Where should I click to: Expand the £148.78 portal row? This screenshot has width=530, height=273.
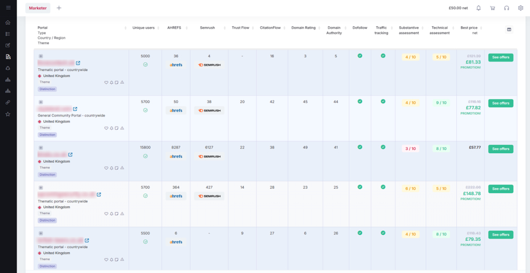pyautogui.click(x=41, y=188)
